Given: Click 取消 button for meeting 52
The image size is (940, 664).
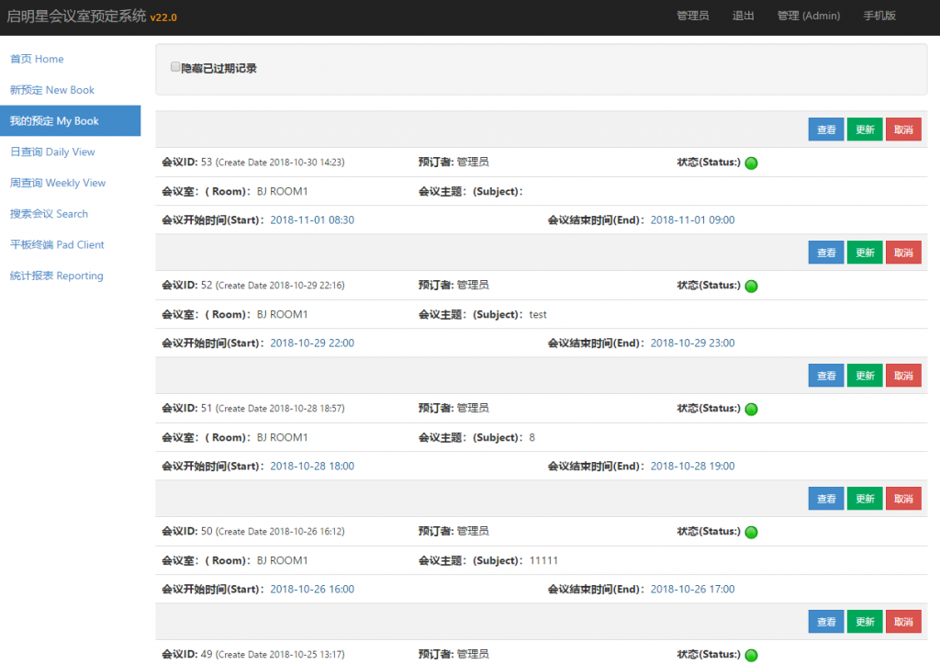Looking at the screenshot, I should point(903,253).
